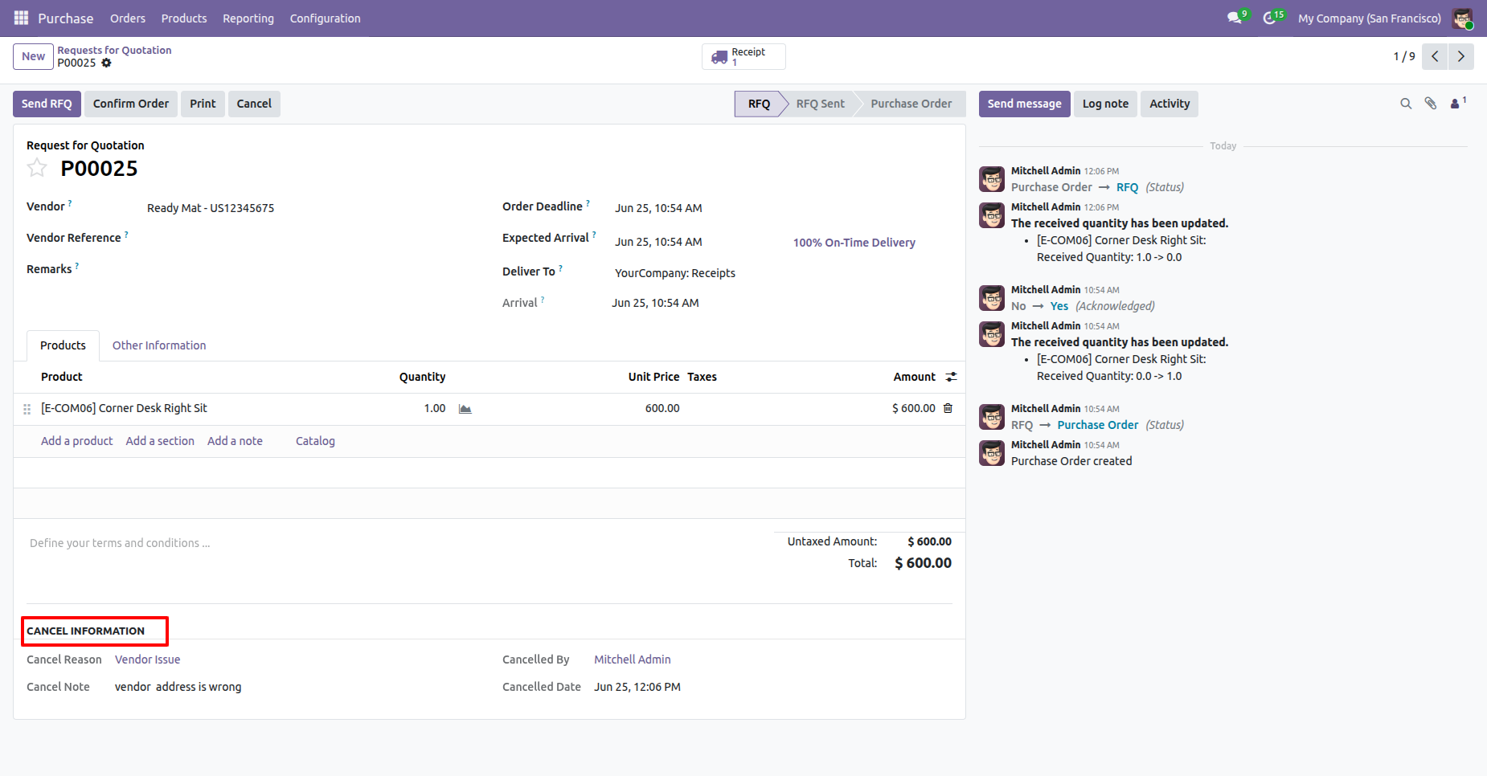1487x776 pixels.
Task: Open the activities clock icon
Action: coord(1272,18)
